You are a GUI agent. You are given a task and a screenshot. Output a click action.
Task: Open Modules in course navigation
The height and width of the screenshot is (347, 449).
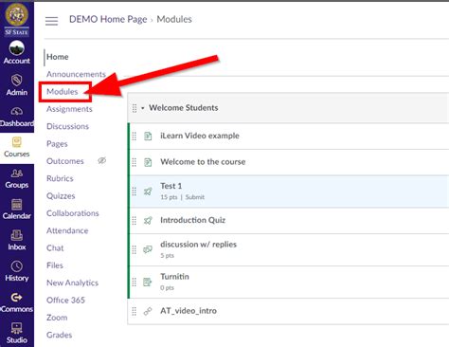coord(63,92)
